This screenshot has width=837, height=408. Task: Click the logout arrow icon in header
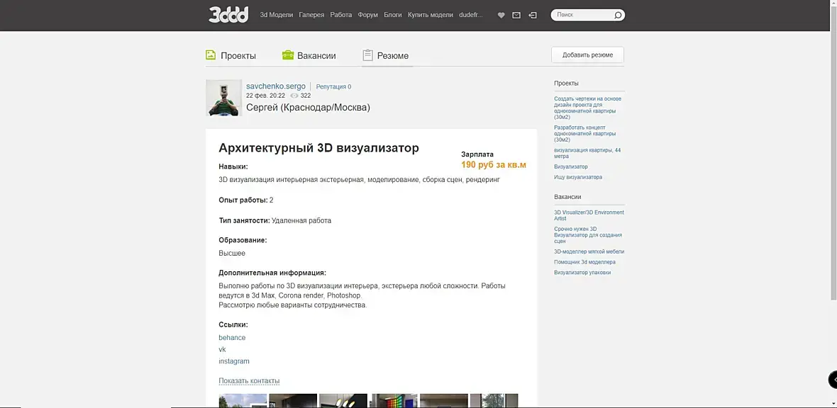coord(532,16)
